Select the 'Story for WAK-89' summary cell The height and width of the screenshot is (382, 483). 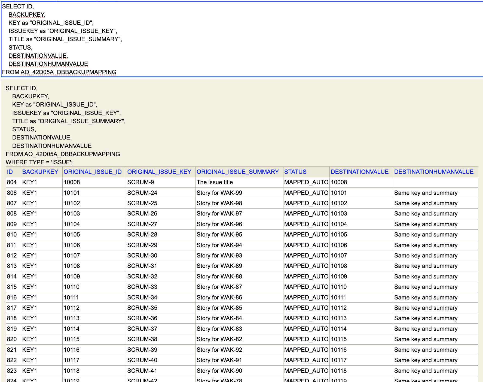219,266
